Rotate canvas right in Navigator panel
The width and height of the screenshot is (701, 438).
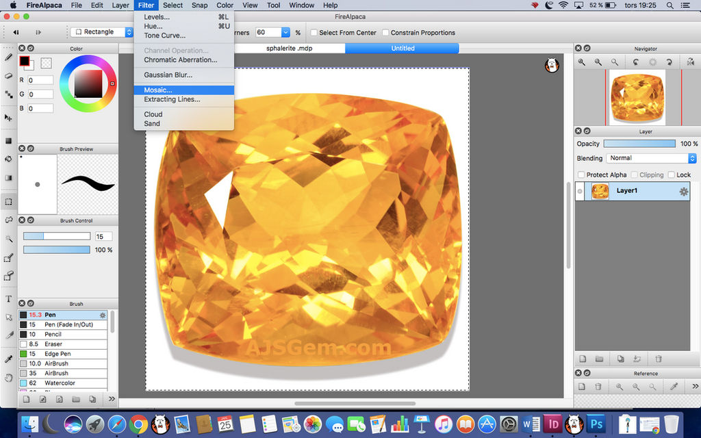[670, 62]
